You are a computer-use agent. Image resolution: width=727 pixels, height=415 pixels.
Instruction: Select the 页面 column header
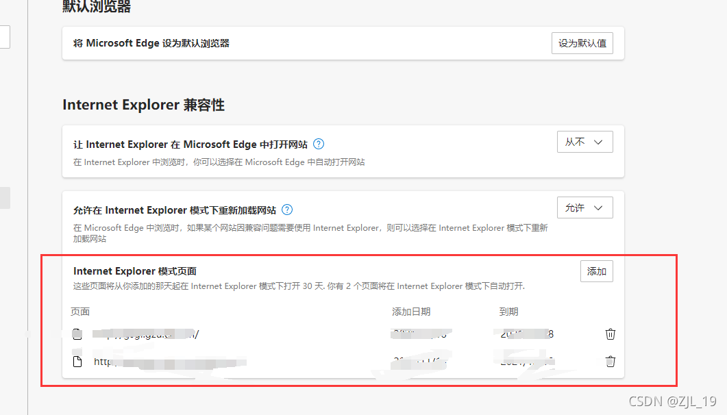pyautogui.click(x=80, y=312)
